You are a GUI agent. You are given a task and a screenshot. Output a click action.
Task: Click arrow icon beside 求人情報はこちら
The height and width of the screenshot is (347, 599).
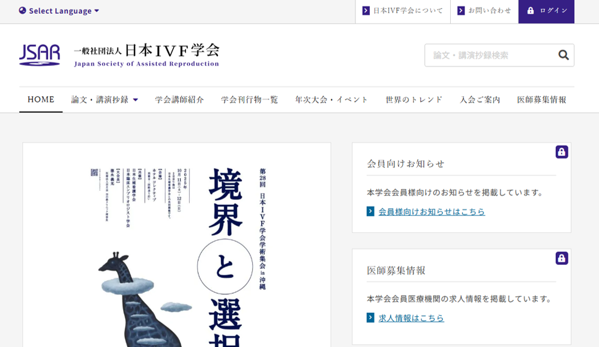click(370, 318)
